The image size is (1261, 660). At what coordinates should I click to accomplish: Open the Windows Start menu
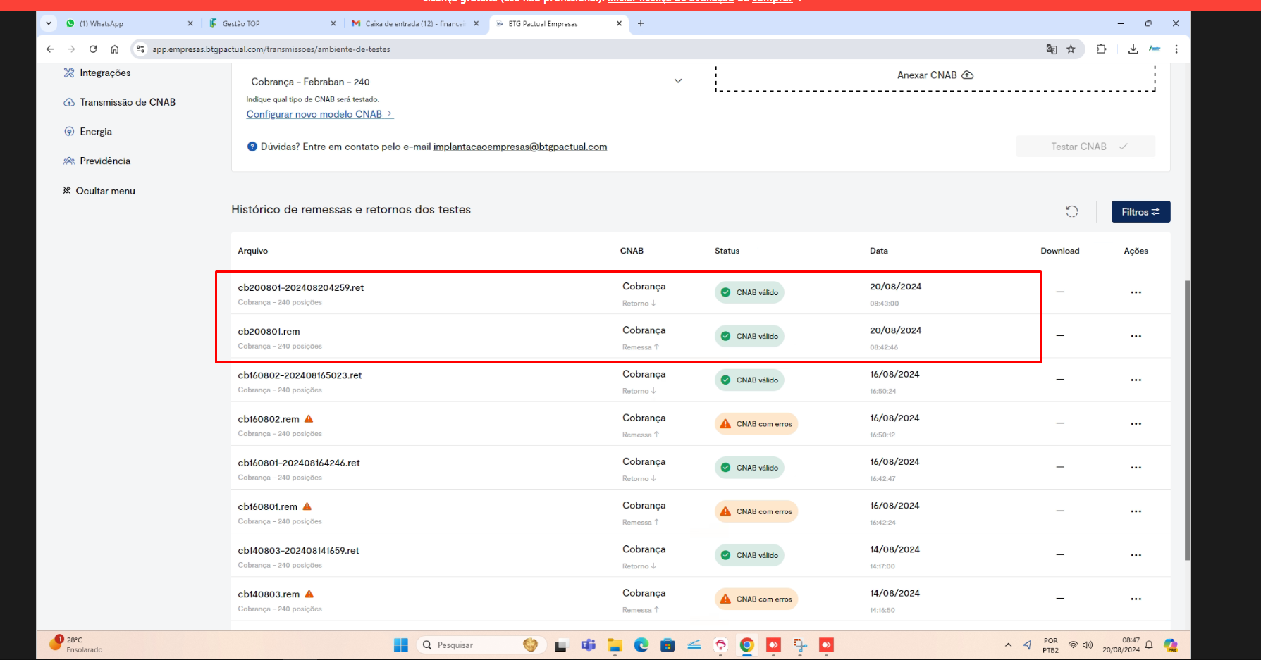[x=401, y=645]
